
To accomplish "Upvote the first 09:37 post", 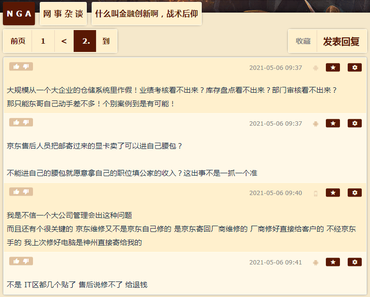I will coord(16,66).
